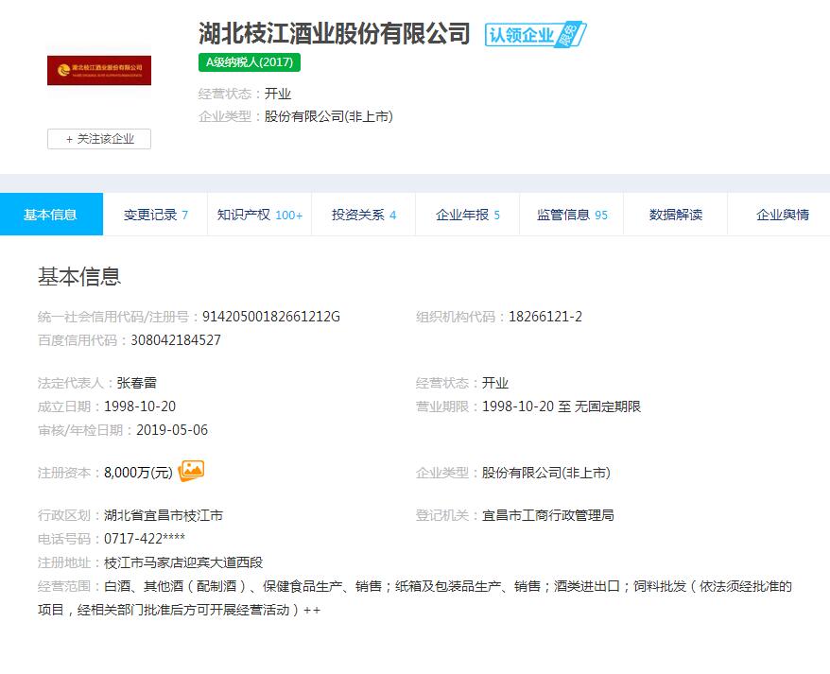
Task: Click the audit date 2019-05-06
Action: 172,429
